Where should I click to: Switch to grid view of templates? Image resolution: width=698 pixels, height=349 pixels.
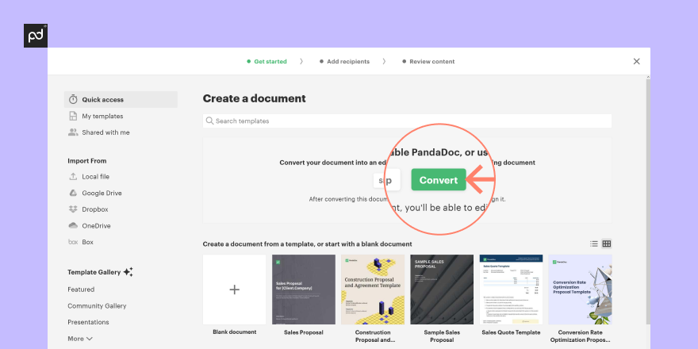[606, 244]
